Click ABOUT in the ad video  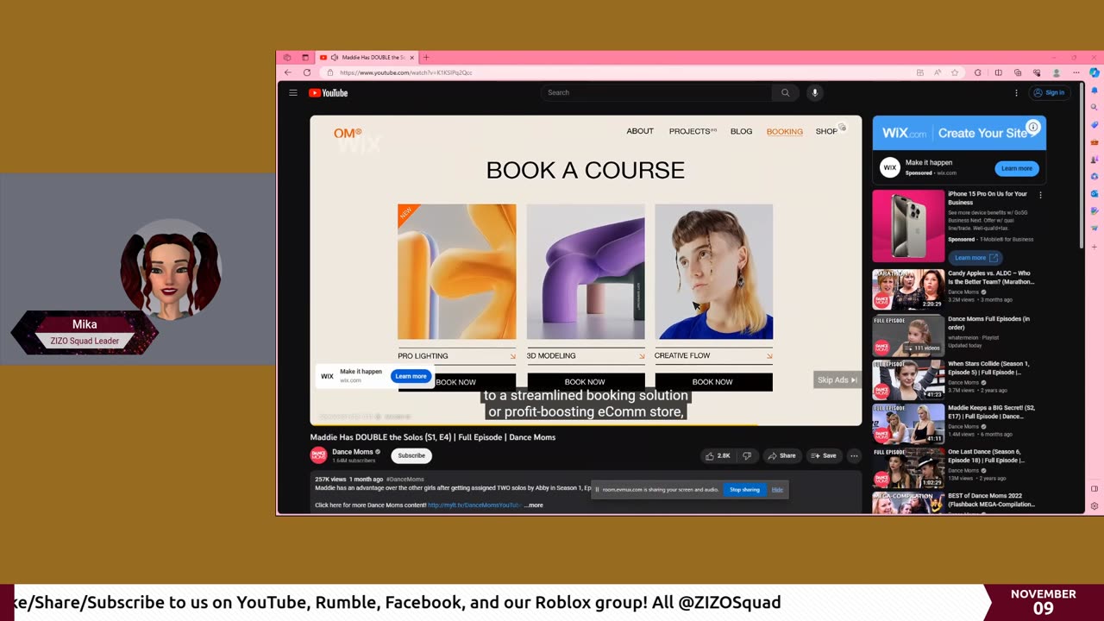coord(640,131)
